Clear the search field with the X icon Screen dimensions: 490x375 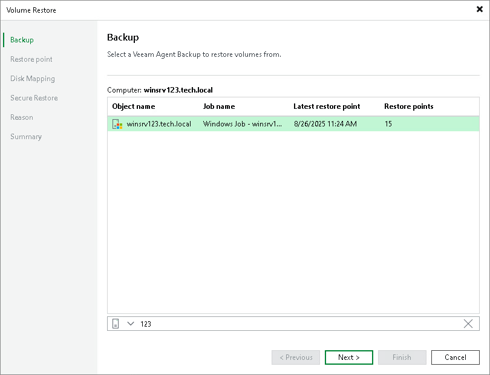[468, 324]
